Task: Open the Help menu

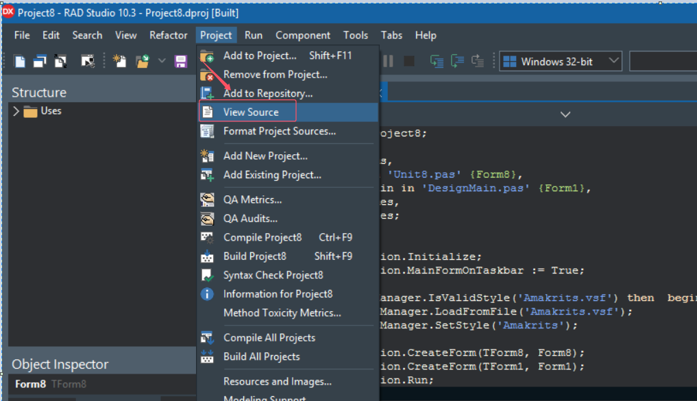Action: 426,35
